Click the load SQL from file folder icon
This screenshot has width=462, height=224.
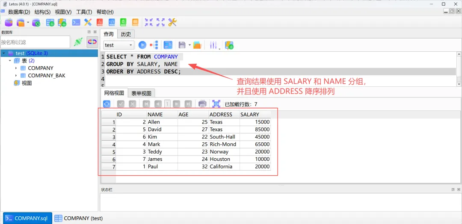point(197,45)
